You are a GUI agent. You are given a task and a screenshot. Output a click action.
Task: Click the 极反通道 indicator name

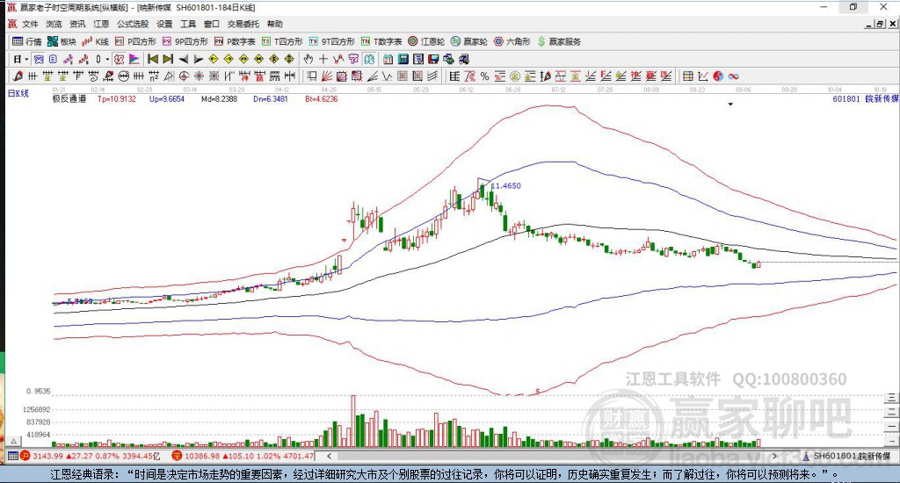coord(69,98)
